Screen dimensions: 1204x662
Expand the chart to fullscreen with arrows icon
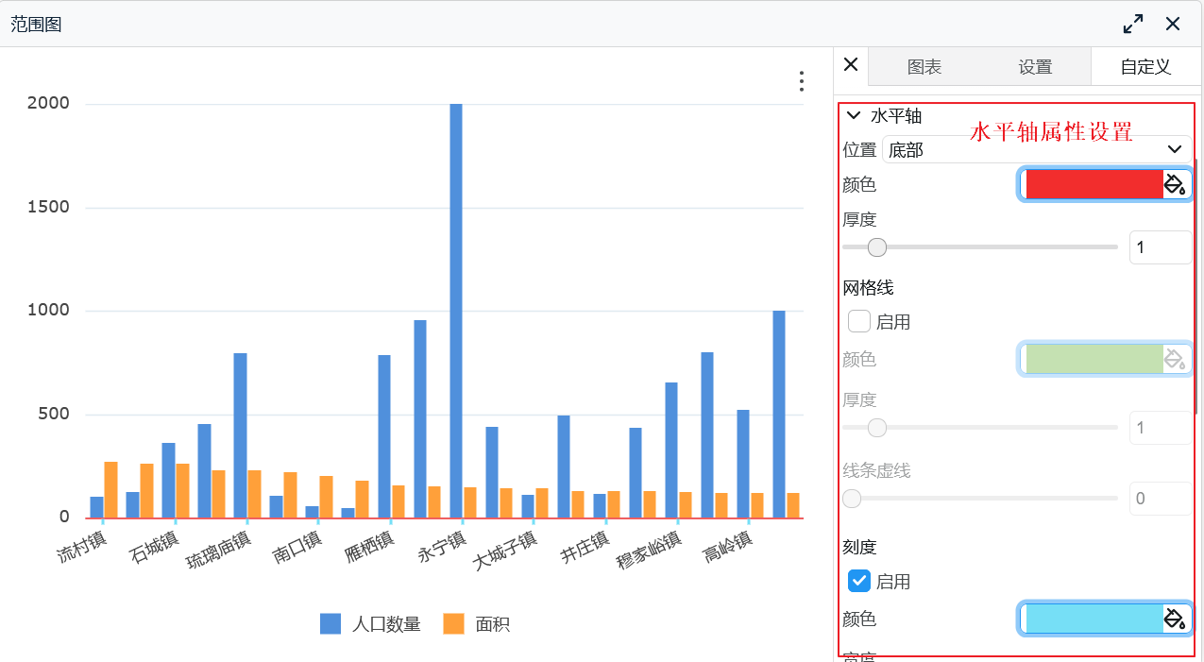point(1132,23)
